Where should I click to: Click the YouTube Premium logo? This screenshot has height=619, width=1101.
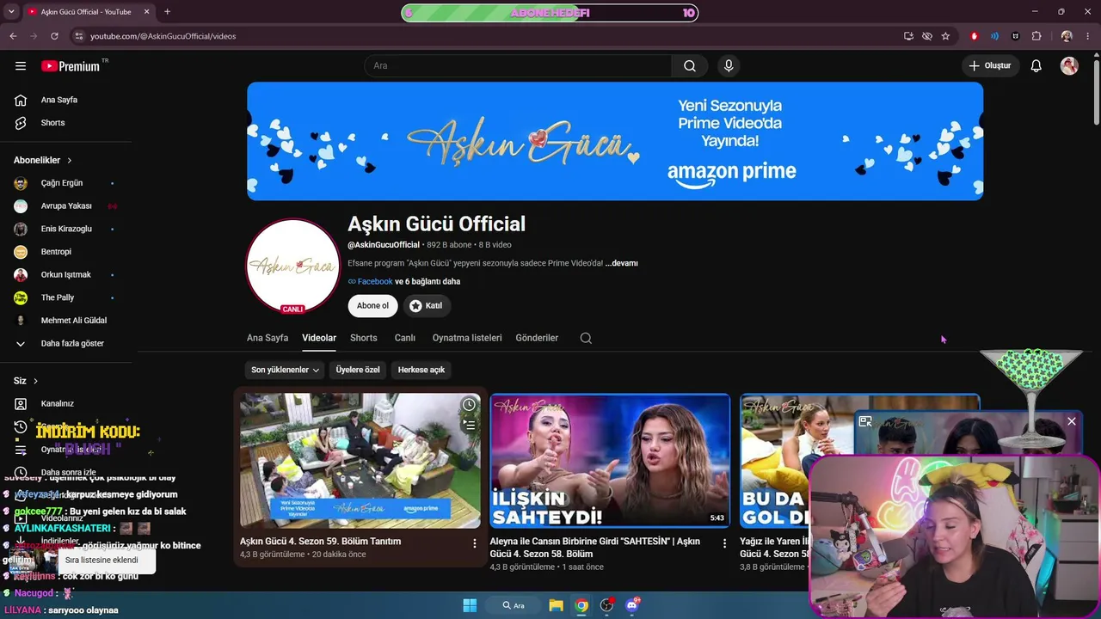click(x=71, y=66)
